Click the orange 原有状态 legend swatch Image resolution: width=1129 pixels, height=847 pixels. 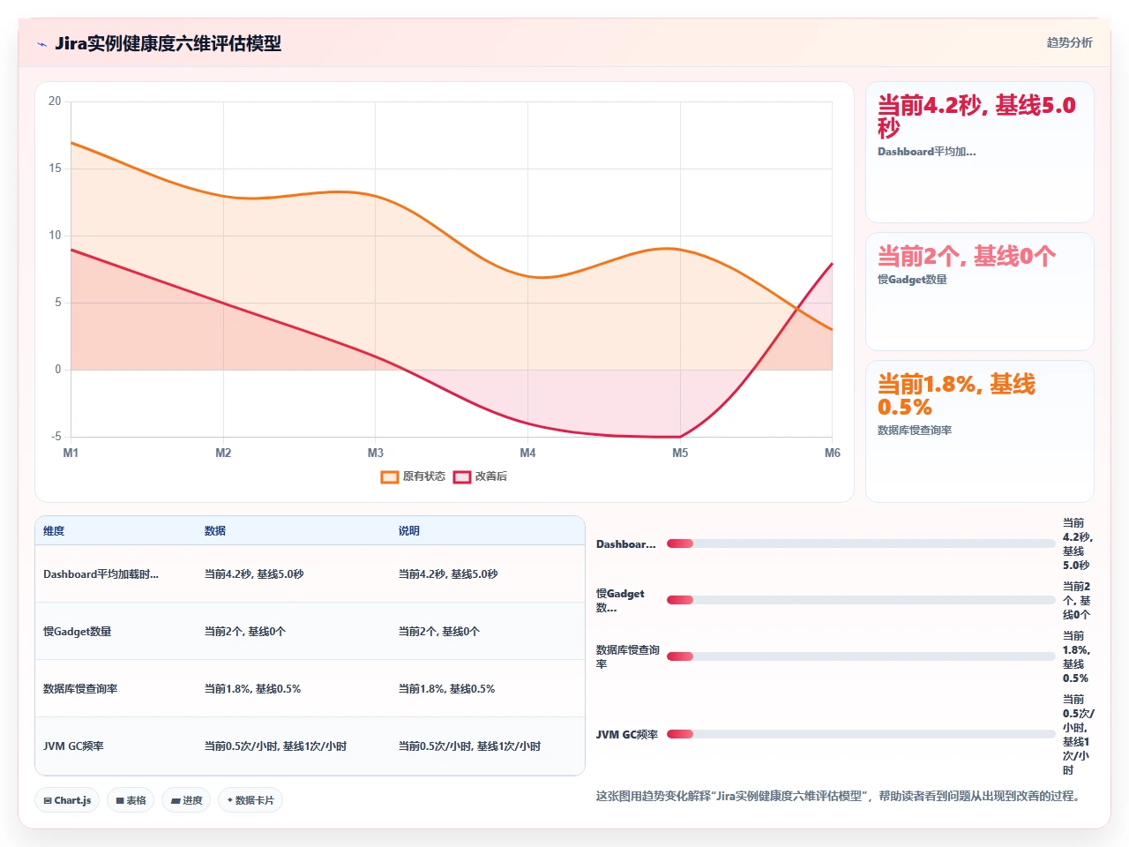click(x=390, y=476)
